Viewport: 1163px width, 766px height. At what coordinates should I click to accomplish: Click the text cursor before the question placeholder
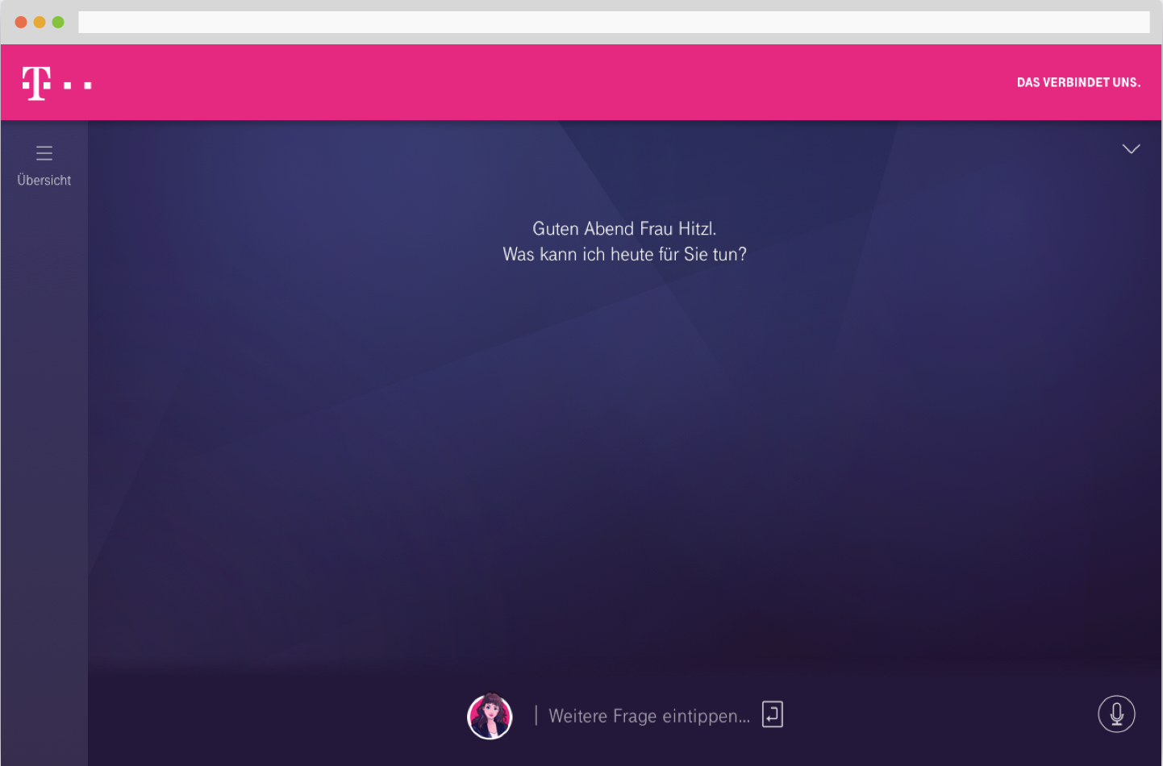click(536, 715)
